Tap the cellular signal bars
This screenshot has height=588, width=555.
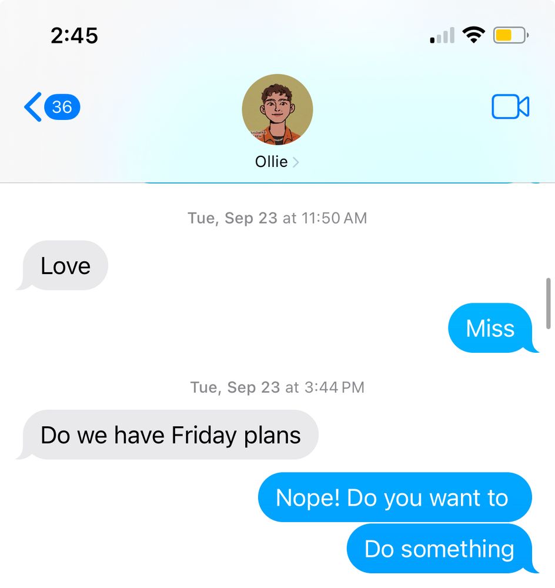coord(443,35)
